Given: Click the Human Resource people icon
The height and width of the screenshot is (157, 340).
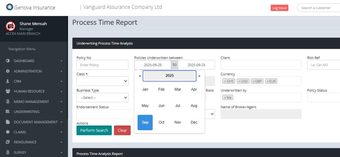Looking at the screenshot, I should pyautogui.click(x=8, y=91).
